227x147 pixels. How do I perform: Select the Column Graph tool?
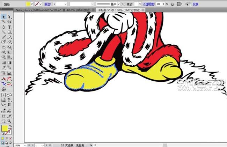(9, 73)
